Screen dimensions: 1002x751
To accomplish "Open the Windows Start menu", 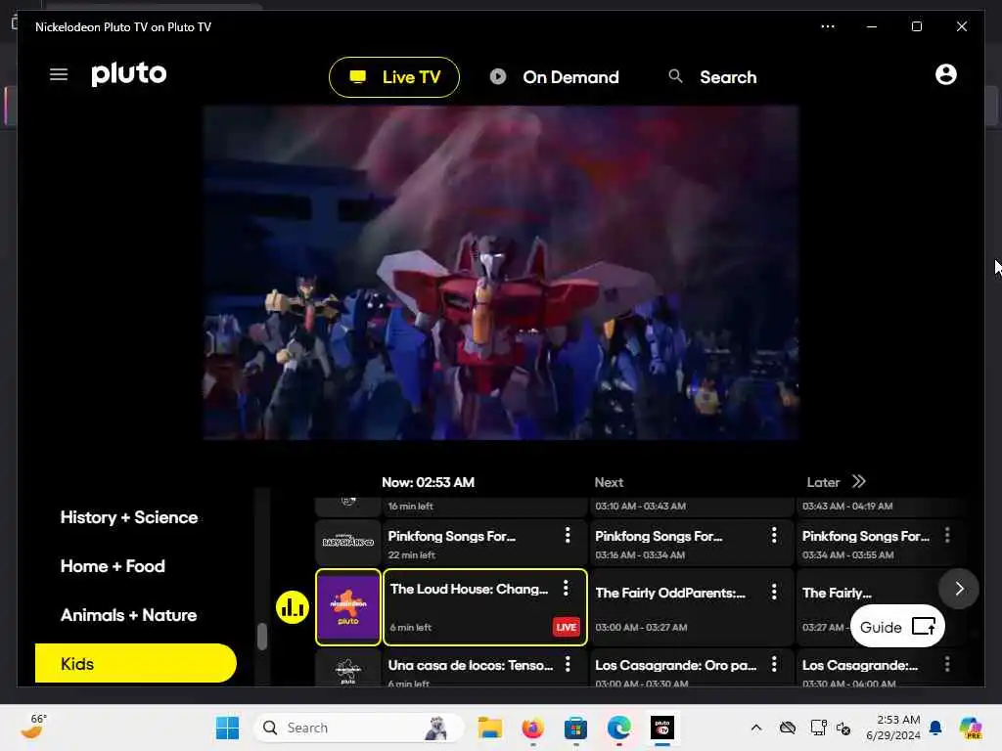I will click(227, 728).
